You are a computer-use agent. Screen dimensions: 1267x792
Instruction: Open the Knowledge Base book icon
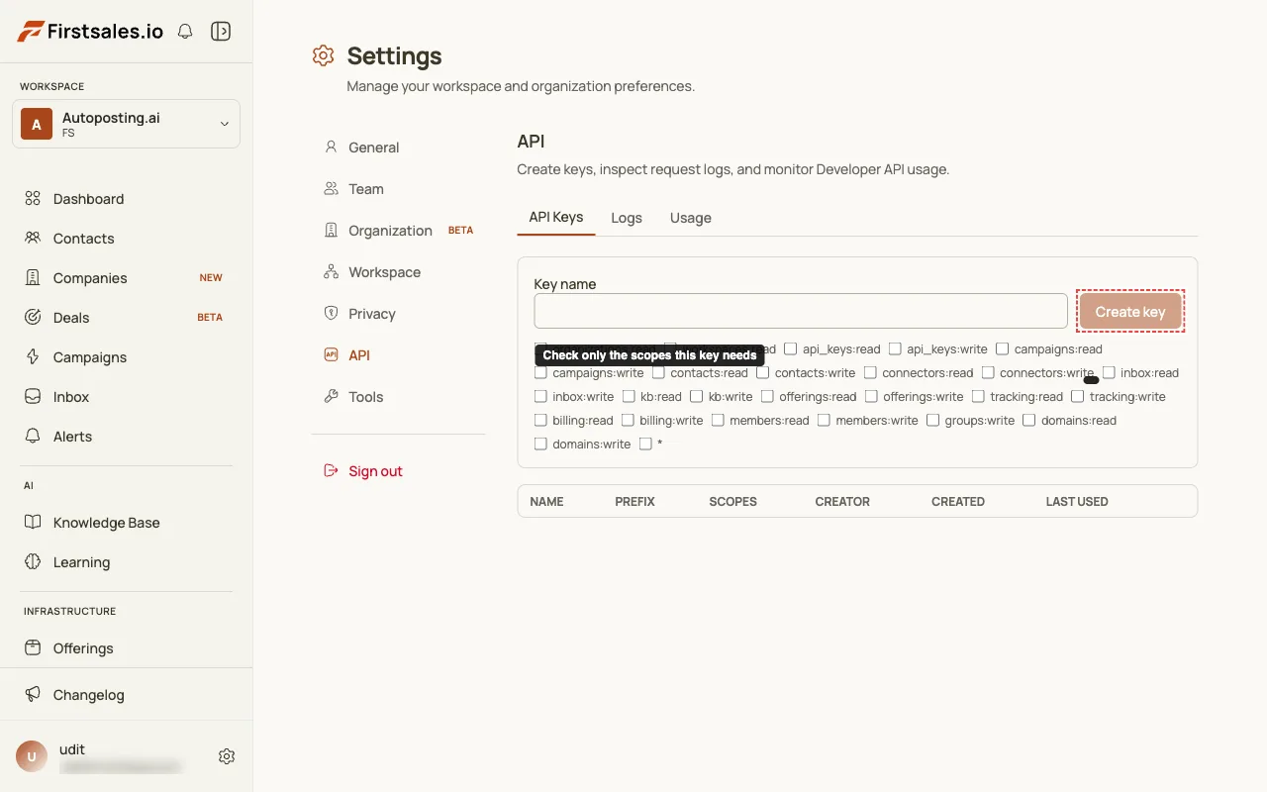33,523
